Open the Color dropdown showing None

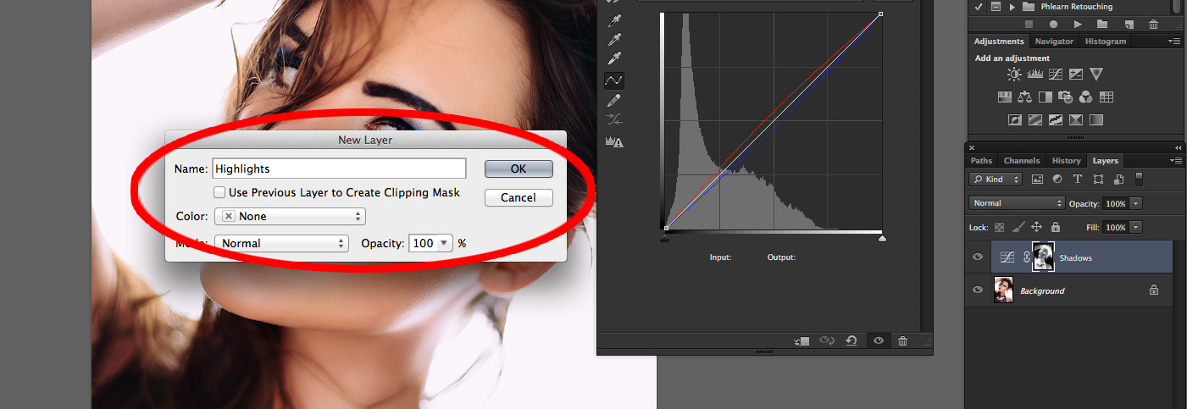click(290, 216)
